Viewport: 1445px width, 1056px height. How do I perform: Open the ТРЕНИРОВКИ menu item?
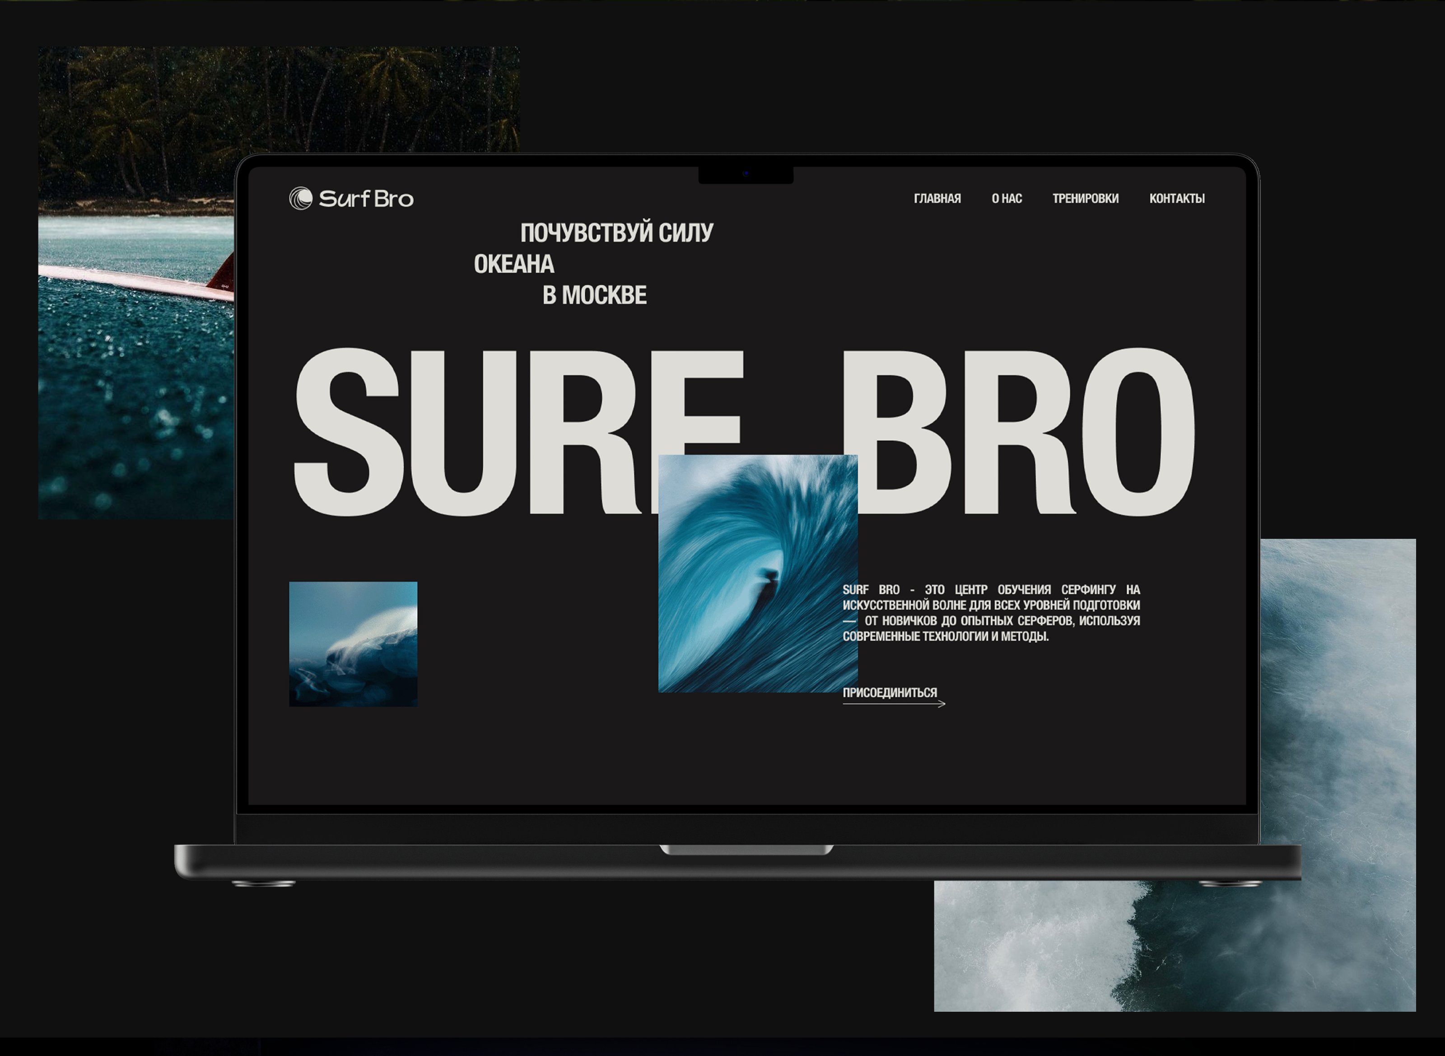(x=1085, y=199)
